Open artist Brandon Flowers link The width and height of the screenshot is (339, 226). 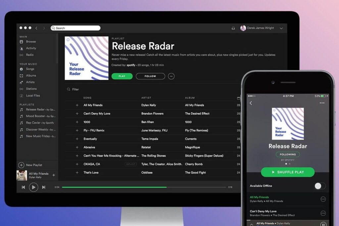tap(152, 113)
